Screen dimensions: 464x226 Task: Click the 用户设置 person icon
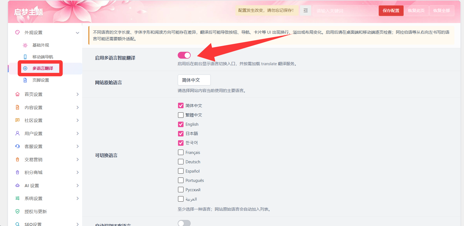(x=18, y=133)
